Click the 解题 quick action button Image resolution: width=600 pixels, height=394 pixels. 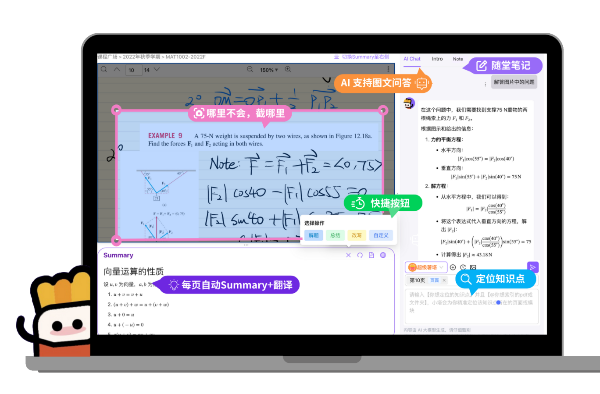(x=313, y=235)
